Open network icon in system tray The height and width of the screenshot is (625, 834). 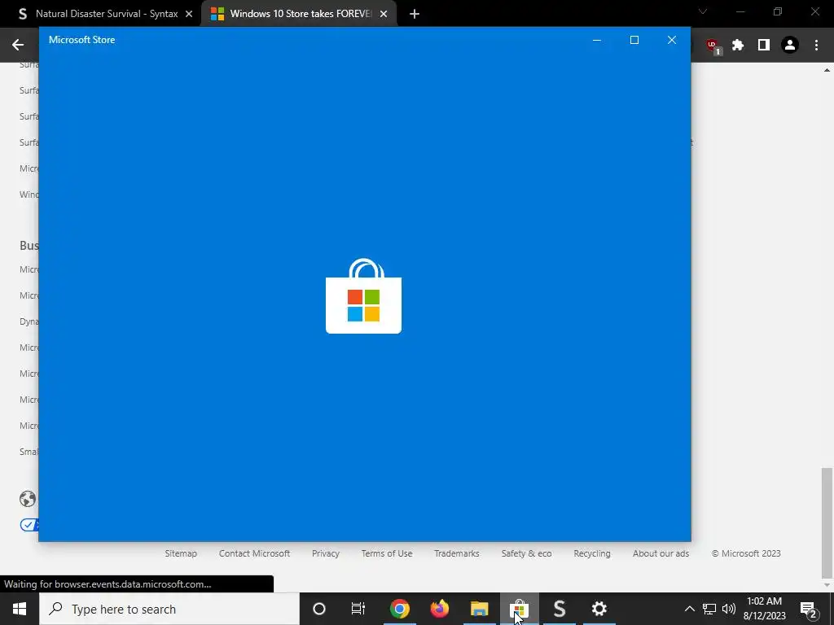click(x=709, y=609)
